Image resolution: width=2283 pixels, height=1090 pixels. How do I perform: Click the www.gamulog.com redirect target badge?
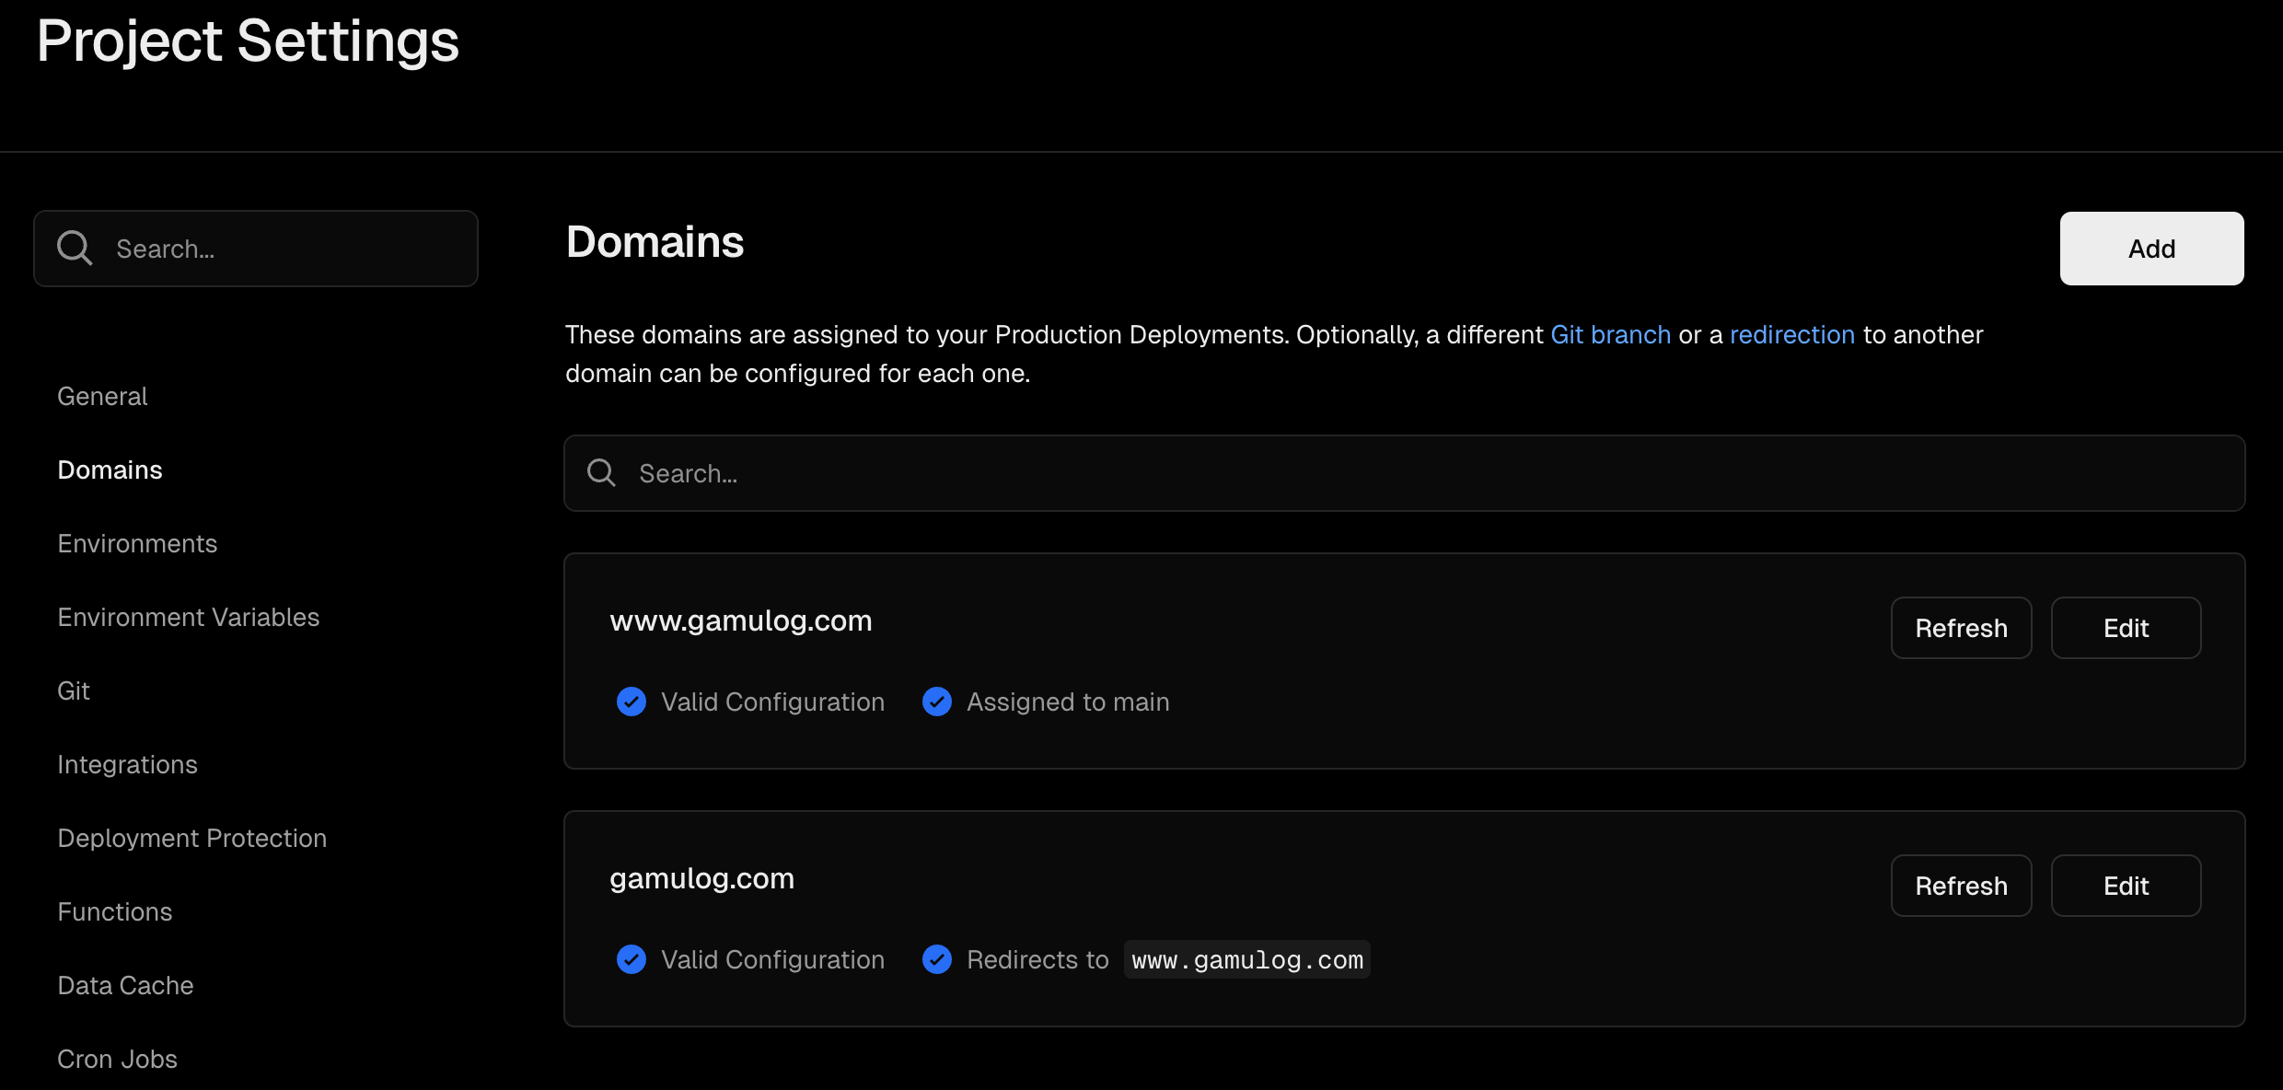pos(1247,959)
